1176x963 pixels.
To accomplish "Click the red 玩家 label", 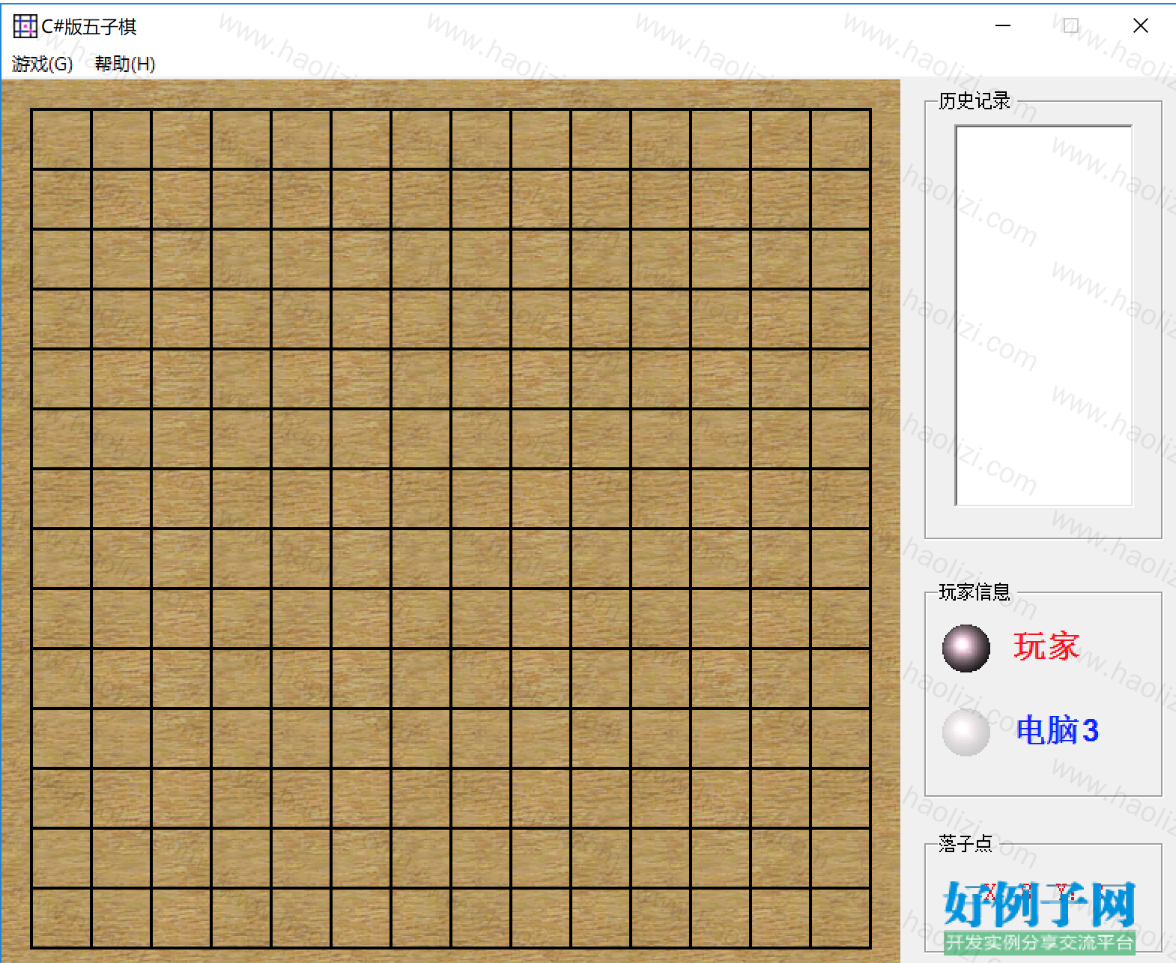I will tap(1046, 646).
